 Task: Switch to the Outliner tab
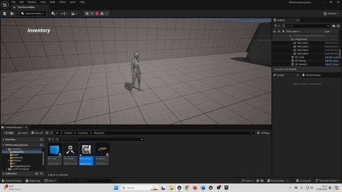tap(281, 20)
